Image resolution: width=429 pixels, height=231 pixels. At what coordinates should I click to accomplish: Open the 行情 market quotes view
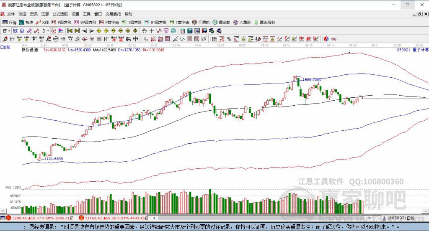point(10,23)
